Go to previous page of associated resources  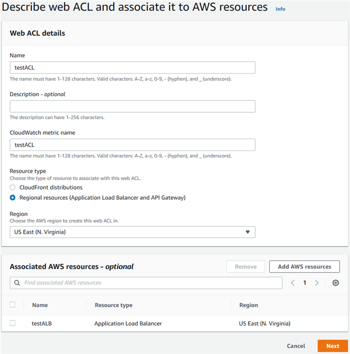click(293, 283)
